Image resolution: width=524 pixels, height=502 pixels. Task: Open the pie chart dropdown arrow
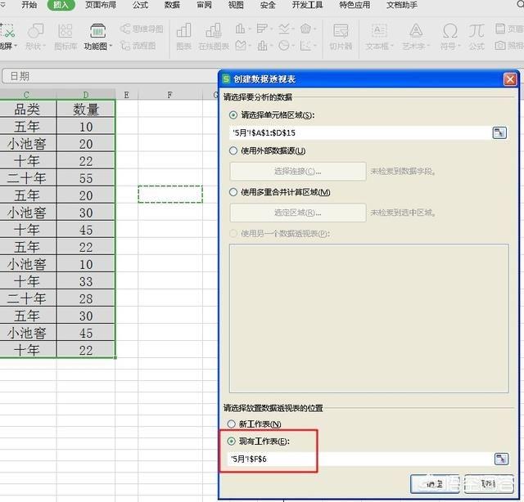point(293,46)
